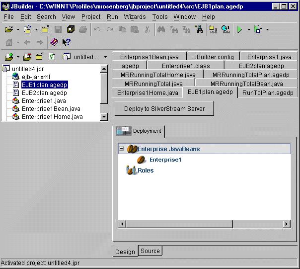Select the Design tab
This screenshot has height=269, width=300.
[x=125, y=252]
